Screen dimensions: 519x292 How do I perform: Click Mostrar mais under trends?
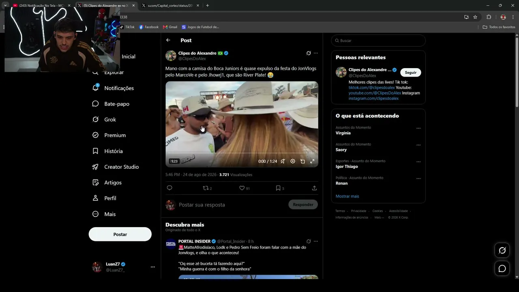[347, 196]
